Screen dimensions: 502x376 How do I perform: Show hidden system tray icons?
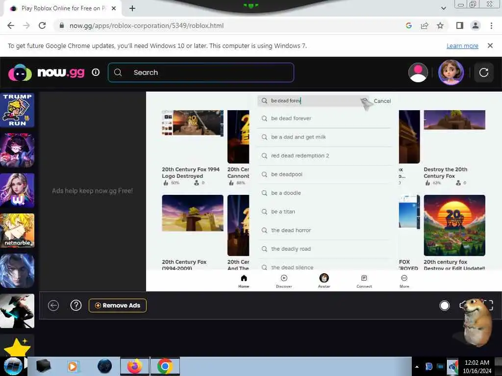(x=417, y=367)
